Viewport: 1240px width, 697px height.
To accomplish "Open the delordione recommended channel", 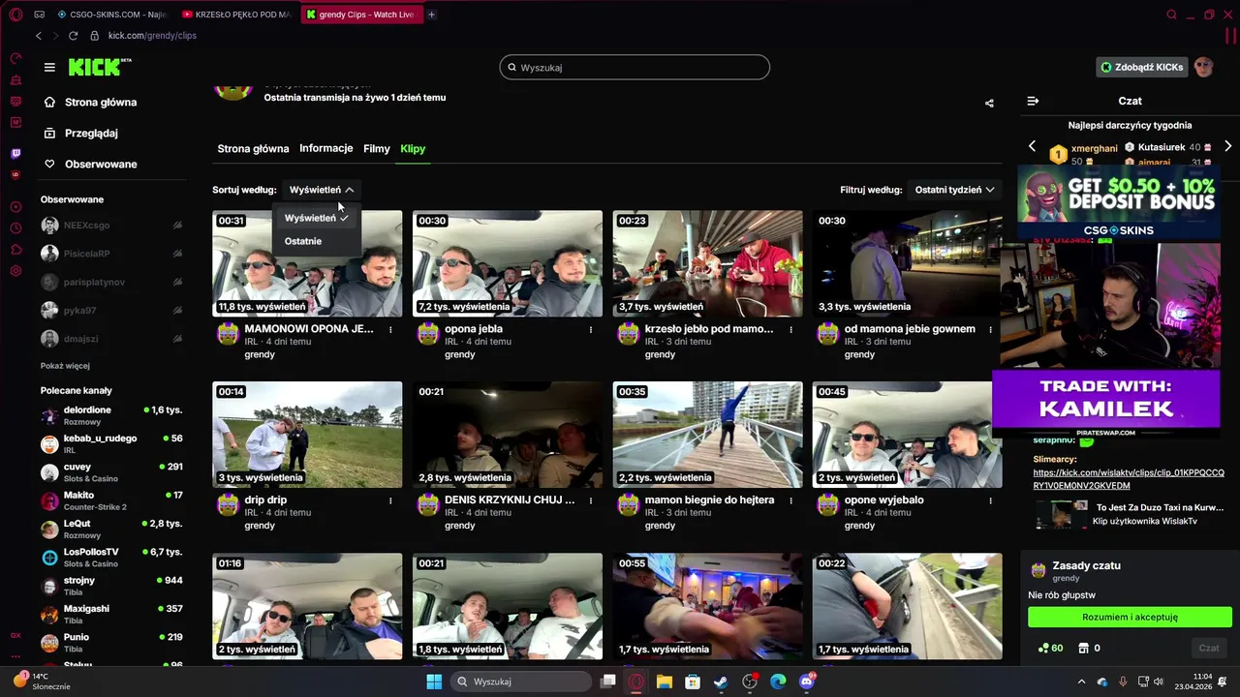I will [111, 415].
